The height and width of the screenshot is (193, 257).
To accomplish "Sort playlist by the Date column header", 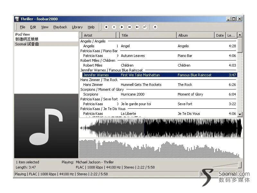I will pos(220,35).
